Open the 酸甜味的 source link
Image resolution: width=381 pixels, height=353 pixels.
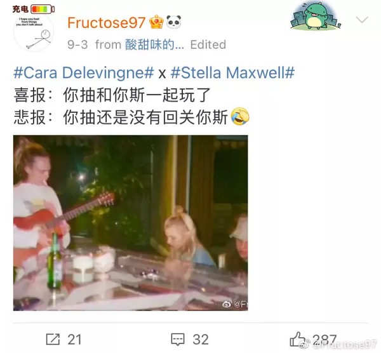pos(154,44)
